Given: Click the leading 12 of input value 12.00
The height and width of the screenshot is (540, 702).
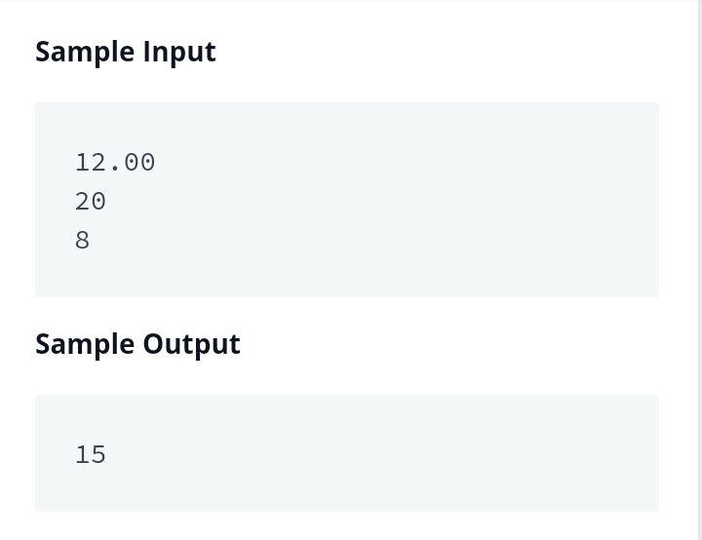Looking at the screenshot, I should 91,162.
